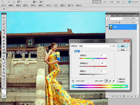Toggle the Lock all padlock in Layers panel
Viewport: 140px width, 105px height.
pyautogui.click(x=119, y=22)
